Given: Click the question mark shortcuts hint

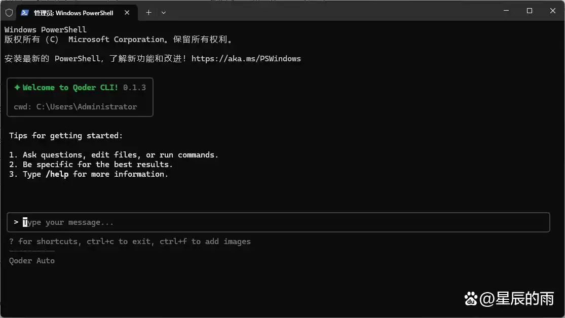Looking at the screenshot, I should [11, 242].
